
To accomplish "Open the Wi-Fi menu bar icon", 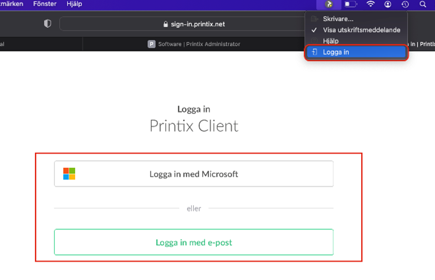I will (x=370, y=4).
